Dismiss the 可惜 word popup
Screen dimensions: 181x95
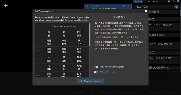coord(129,7)
